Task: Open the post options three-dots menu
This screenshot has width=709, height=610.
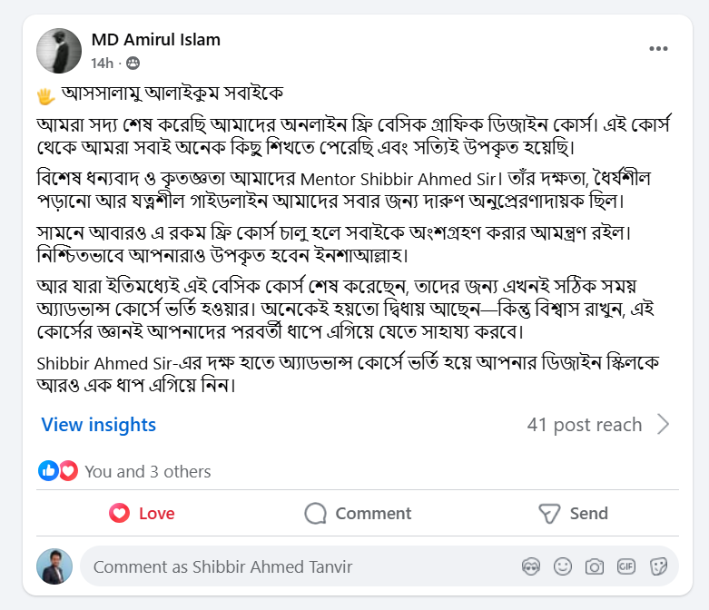Action: pyautogui.click(x=659, y=49)
